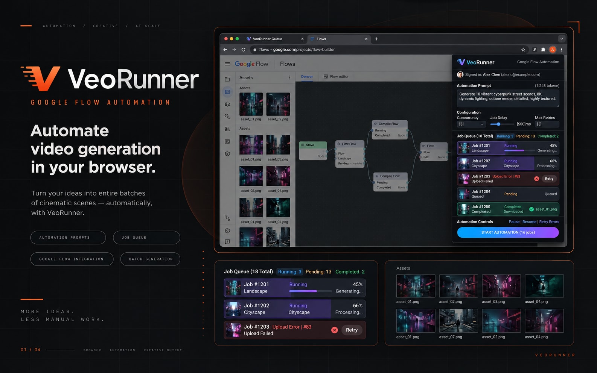Click the browser reload button
The width and height of the screenshot is (597, 373).
[x=244, y=50]
